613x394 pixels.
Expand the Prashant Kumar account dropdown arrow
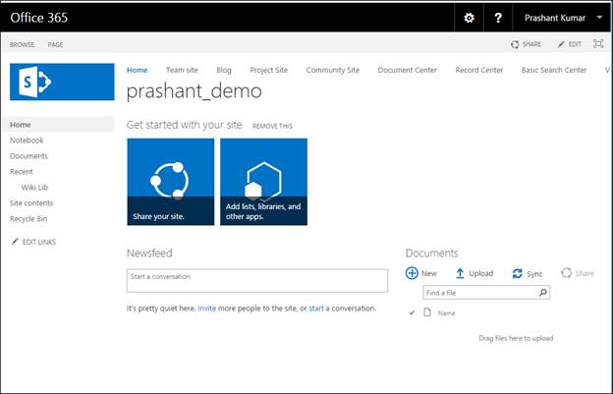[599, 18]
